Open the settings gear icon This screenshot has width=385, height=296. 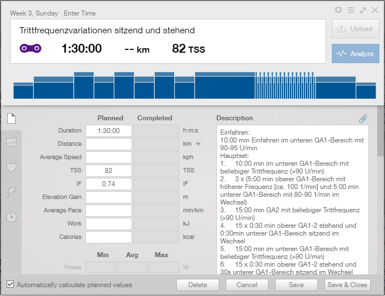point(338,10)
